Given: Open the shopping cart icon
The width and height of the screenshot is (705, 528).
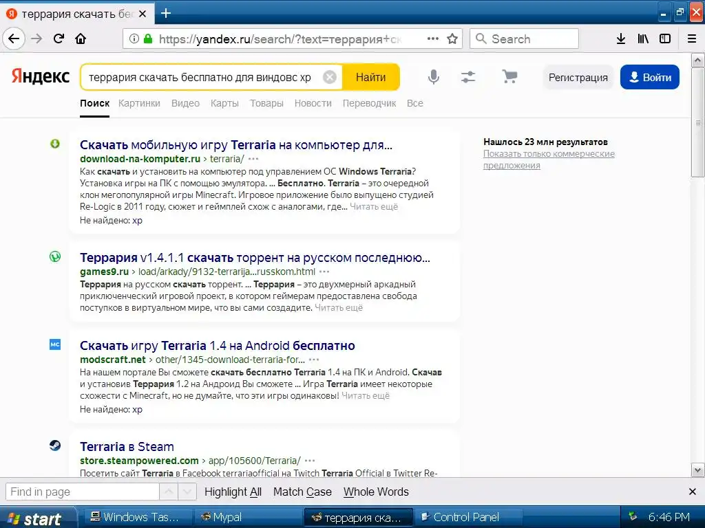Looking at the screenshot, I should 509,77.
